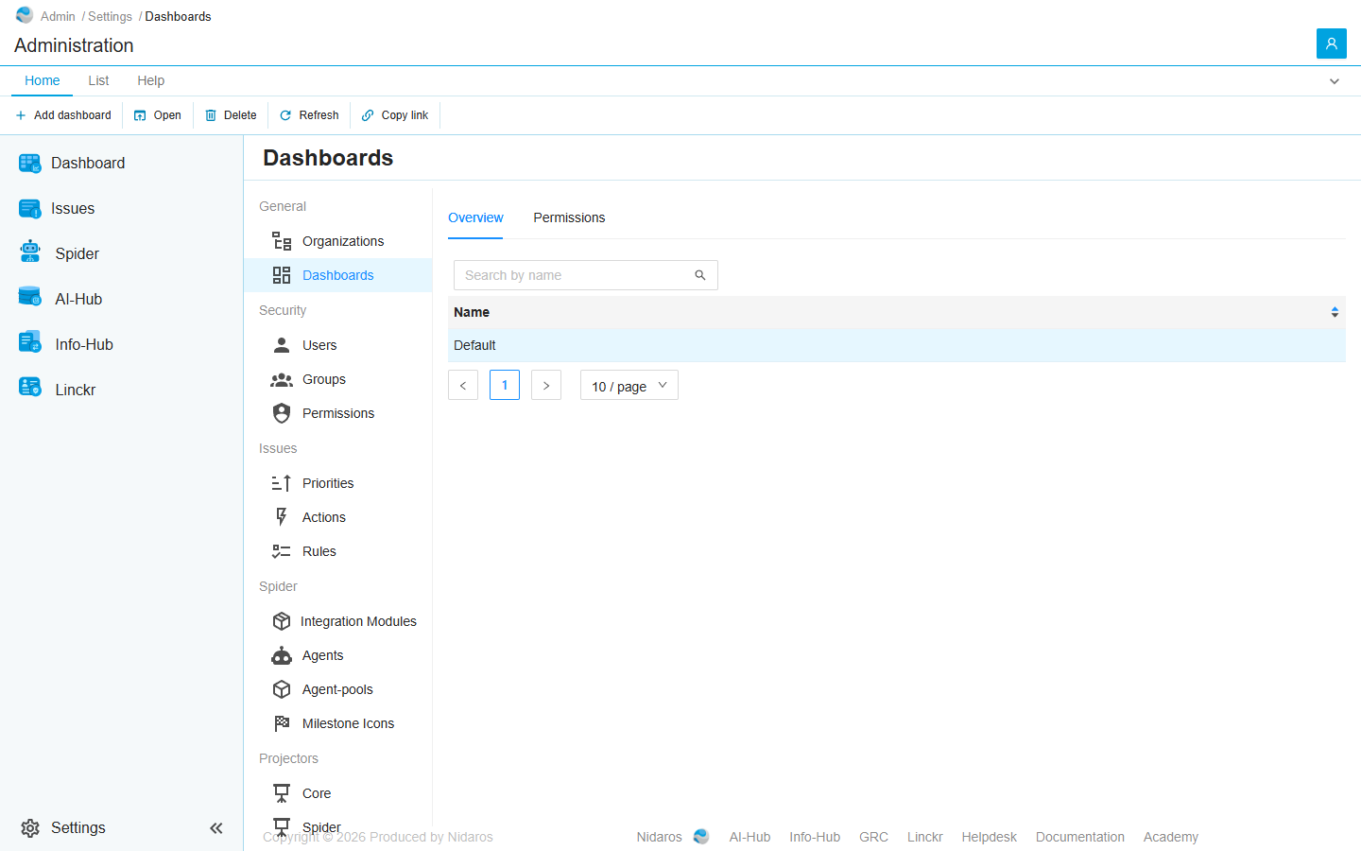
Task: Click the Actions lightning icon
Action: coord(282,516)
